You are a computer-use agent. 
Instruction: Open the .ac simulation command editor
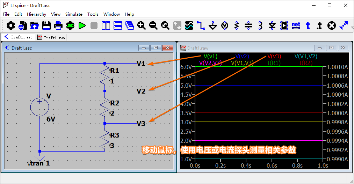[70, 25]
